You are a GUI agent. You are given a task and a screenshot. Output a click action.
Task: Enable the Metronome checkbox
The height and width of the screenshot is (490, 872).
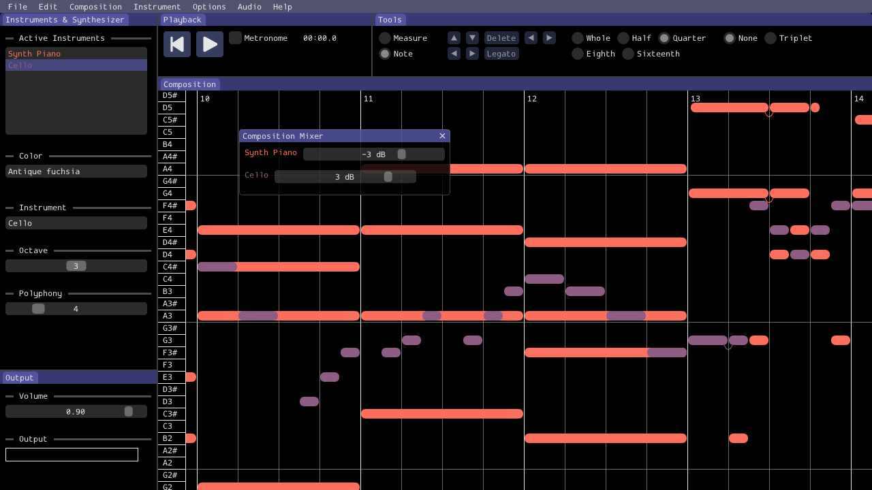click(235, 38)
